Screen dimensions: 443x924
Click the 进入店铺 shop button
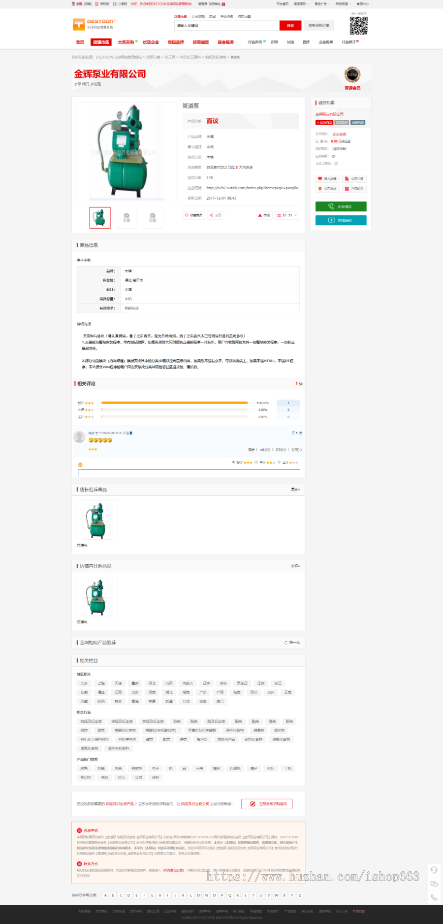[328, 179]
